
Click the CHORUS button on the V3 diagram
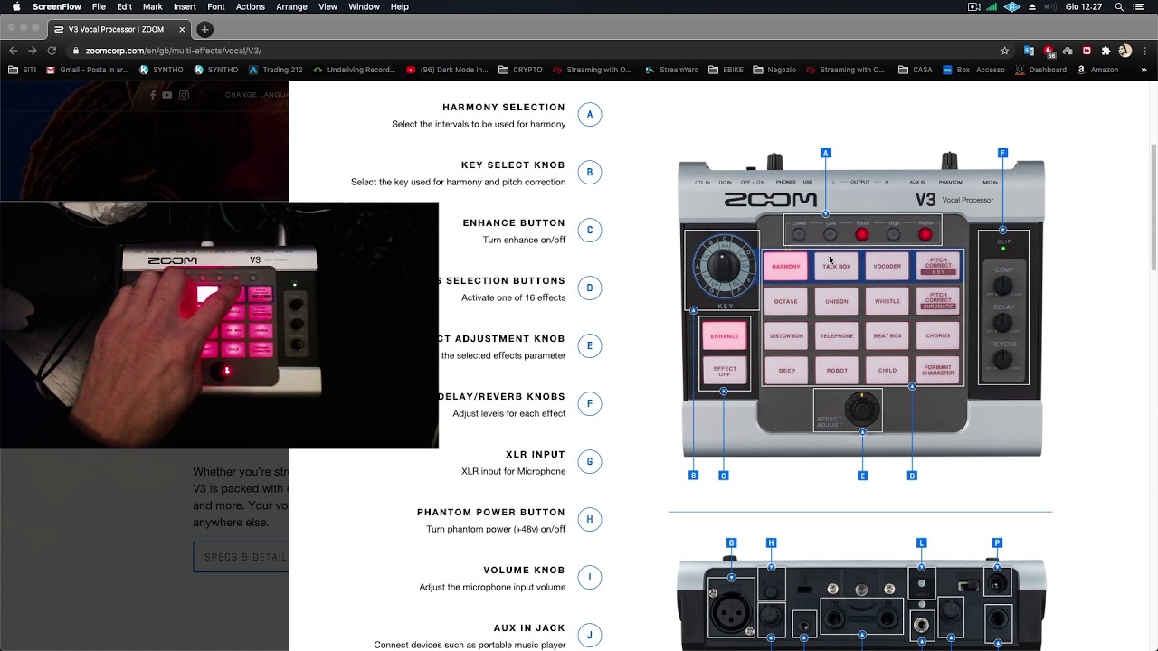pos(938,335)
